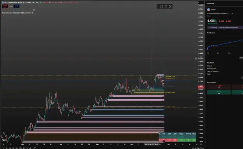Open the US 10 Year Yield news headline
Screen dimensions: 243x149
pyautogui.click(x=225, y=28)
